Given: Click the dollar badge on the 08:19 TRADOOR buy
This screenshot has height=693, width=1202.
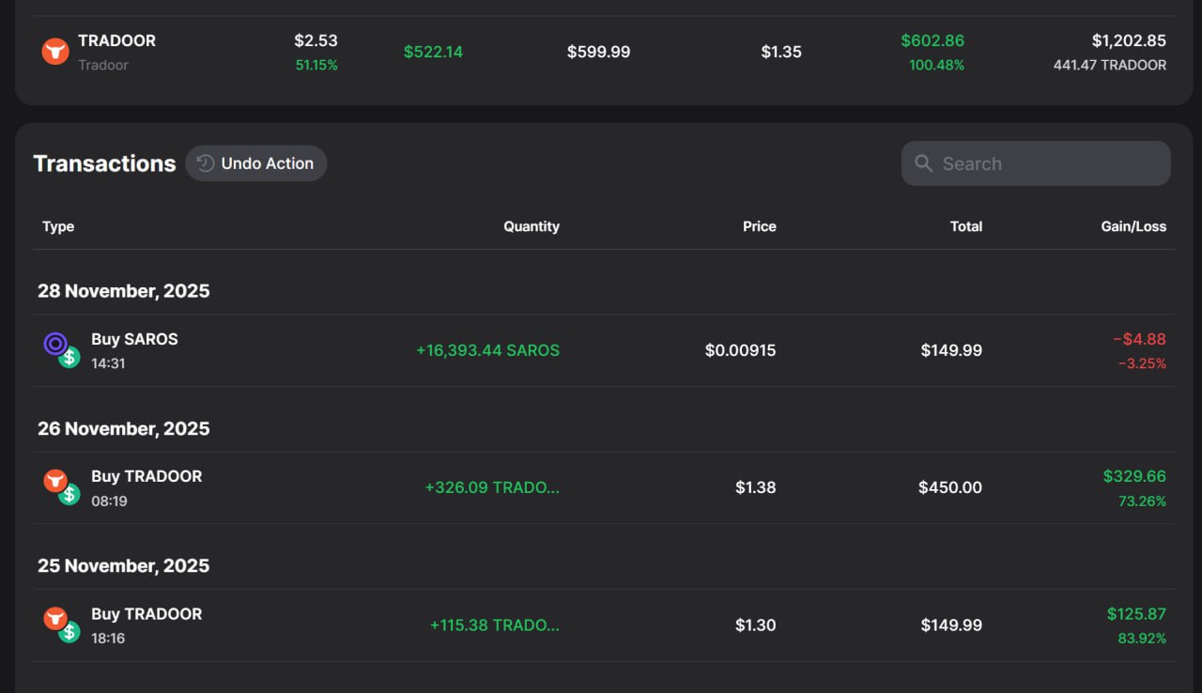Looking at the screenshot, I should pyautogui.click(x=69, y=495).
